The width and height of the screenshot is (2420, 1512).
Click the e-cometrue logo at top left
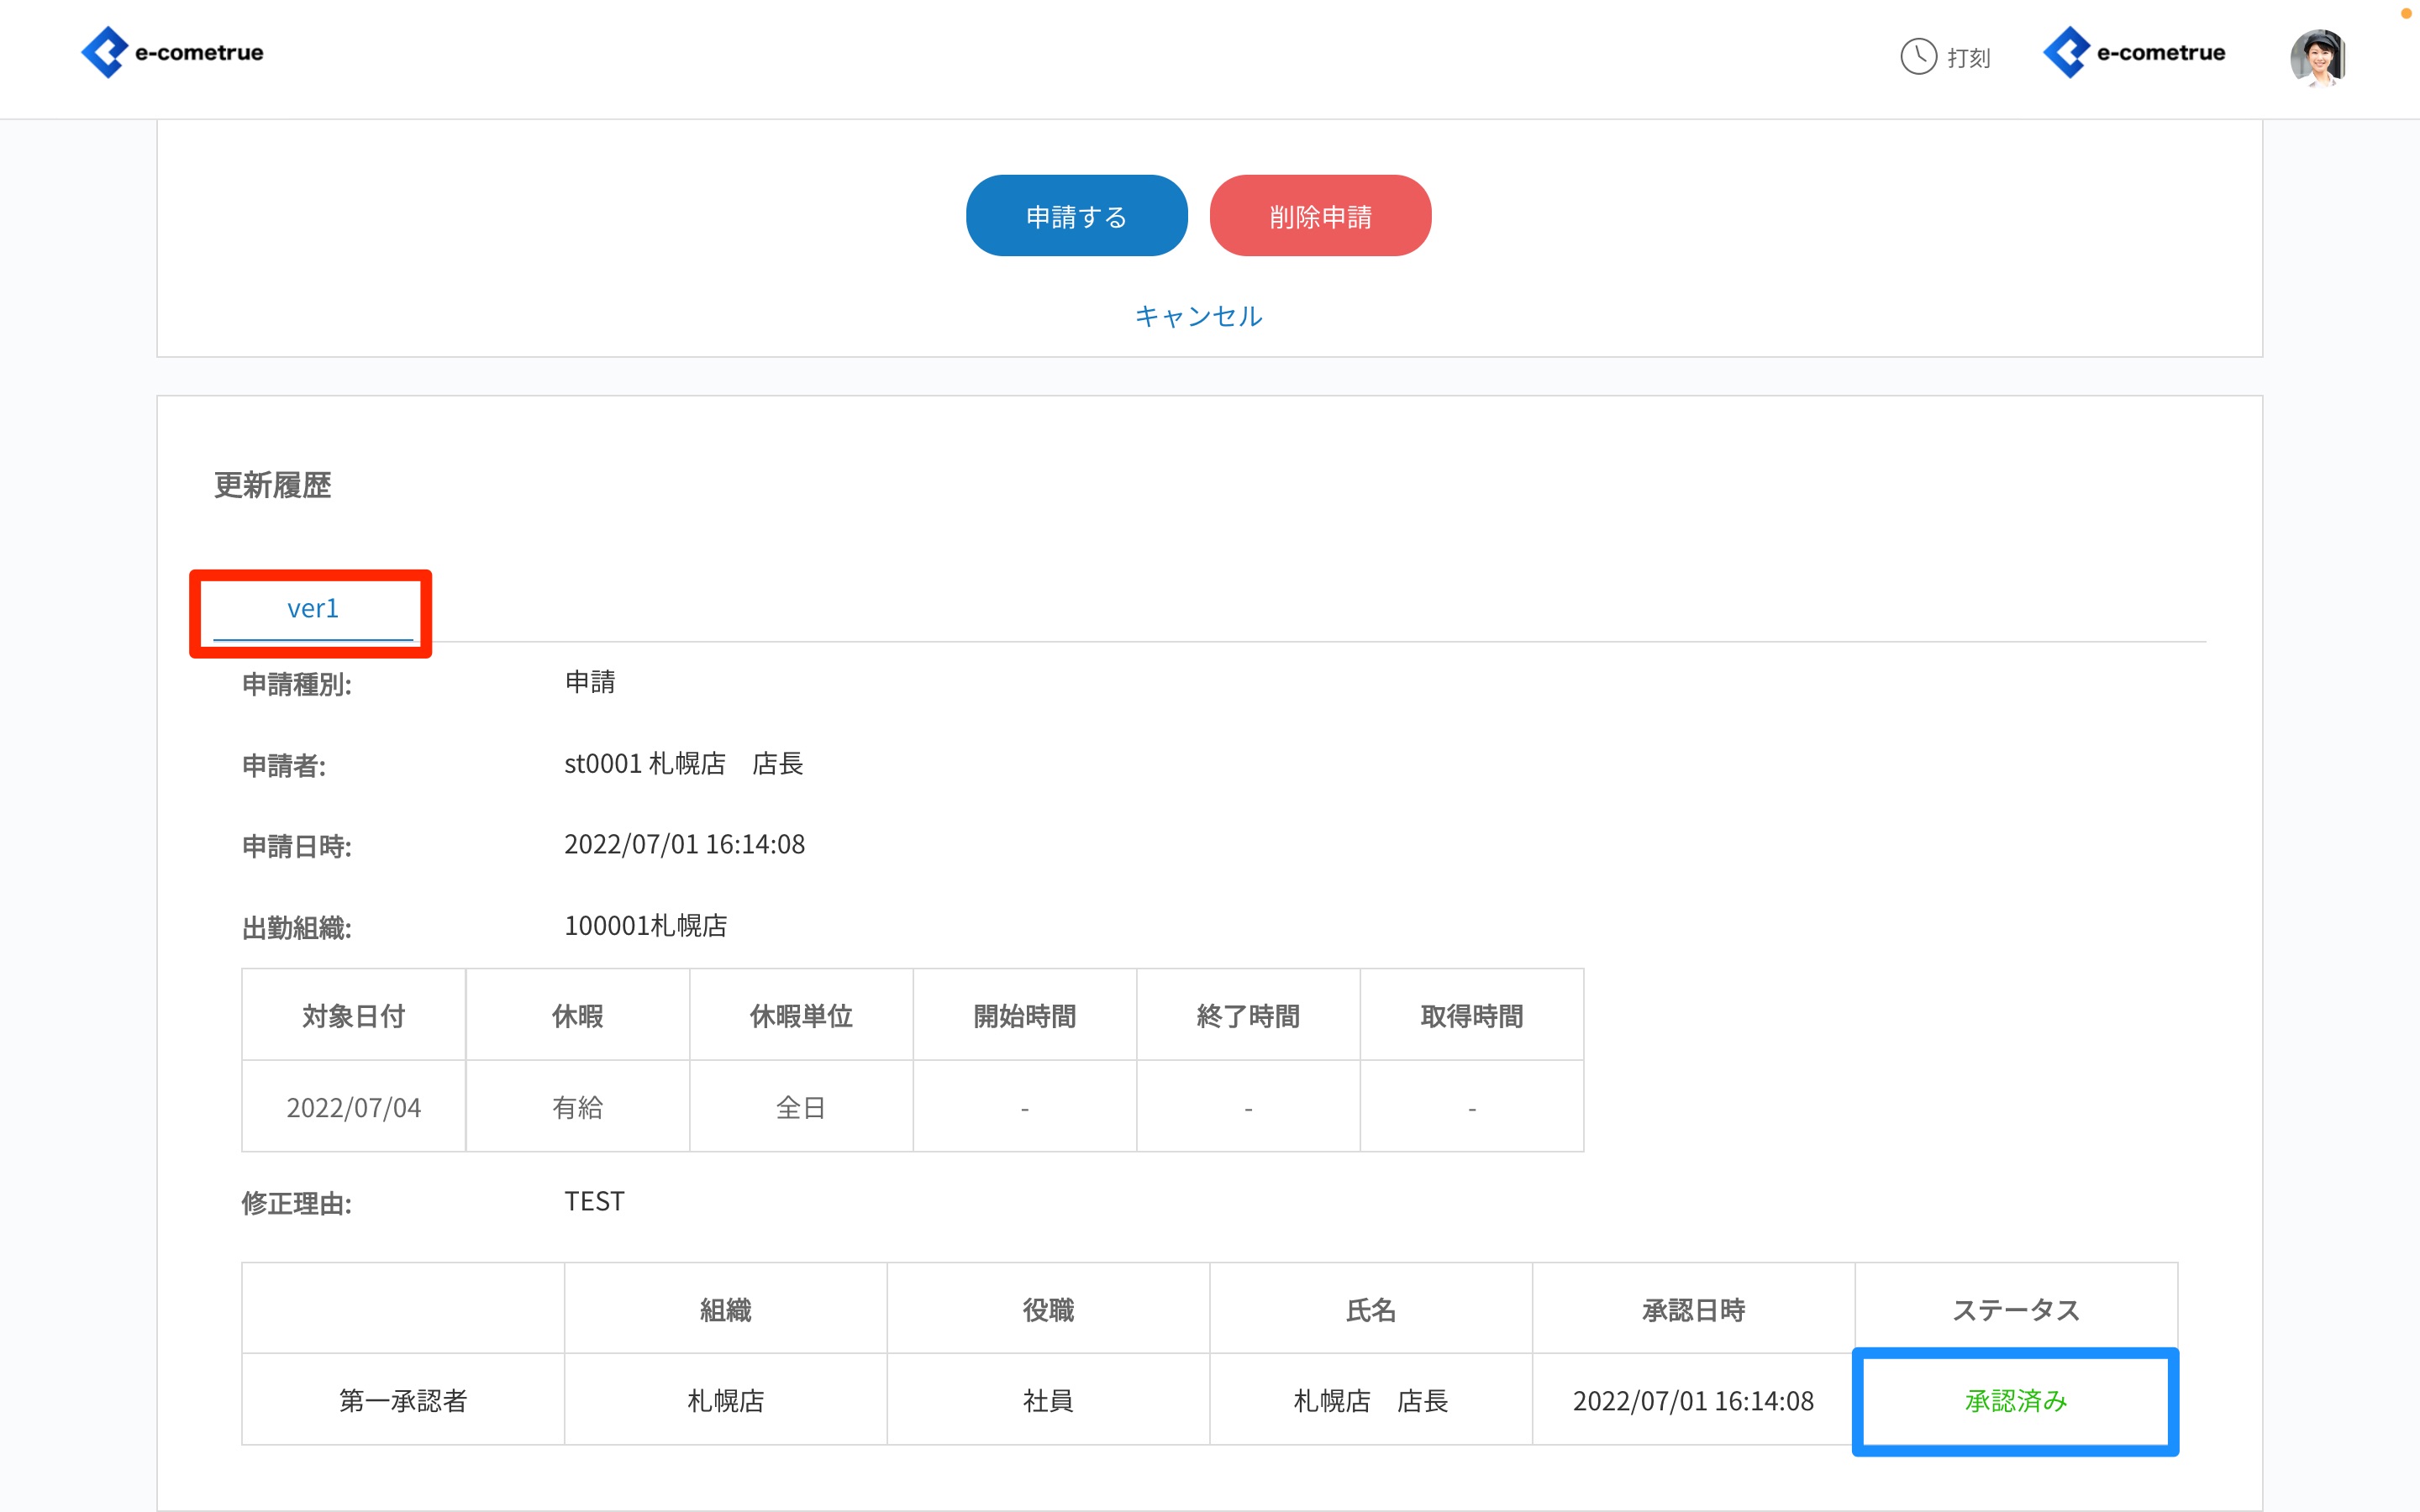click(172, 52)
